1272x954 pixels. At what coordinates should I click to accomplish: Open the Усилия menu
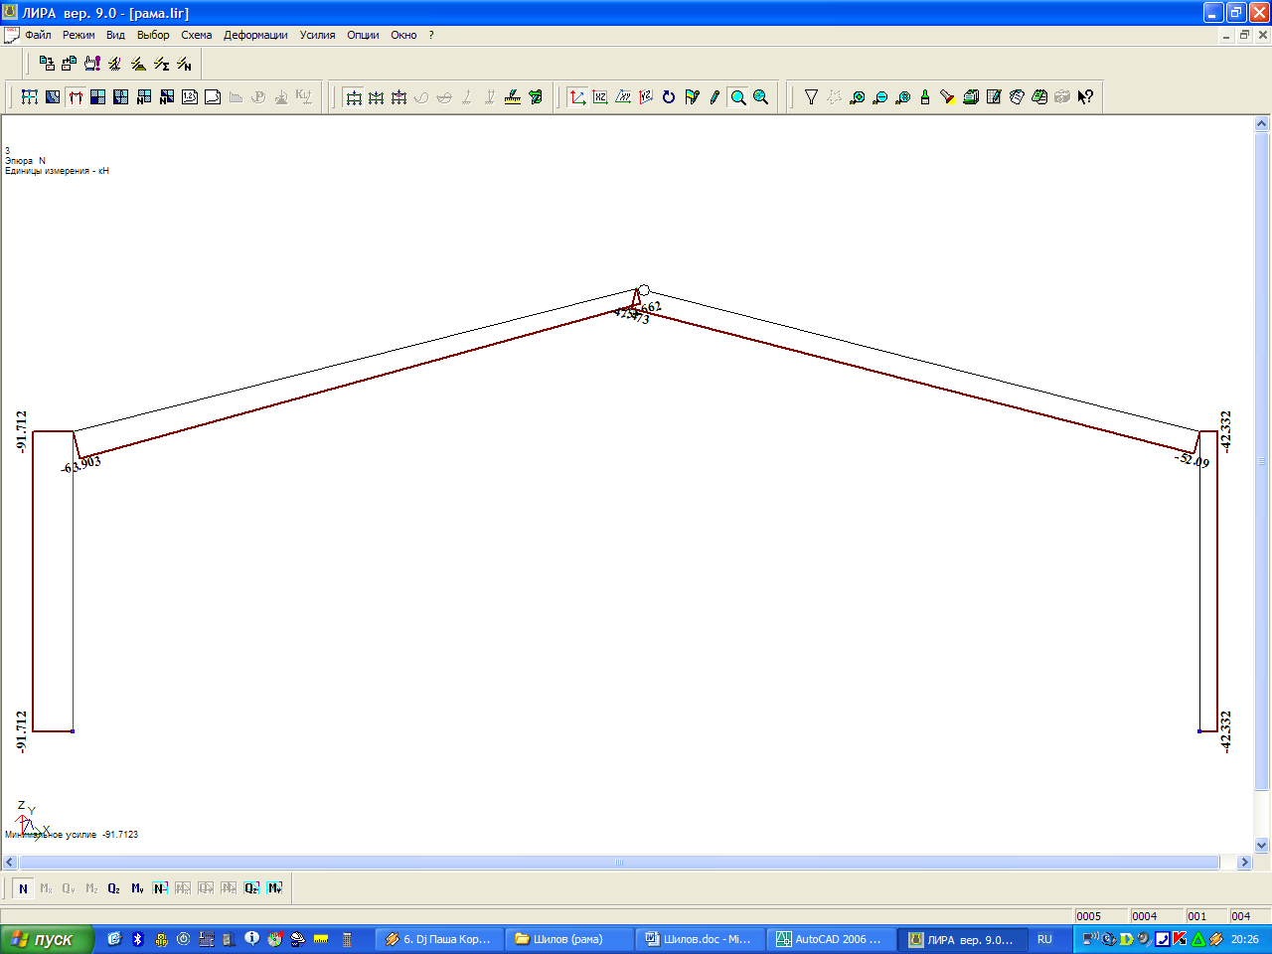[317, 35]
